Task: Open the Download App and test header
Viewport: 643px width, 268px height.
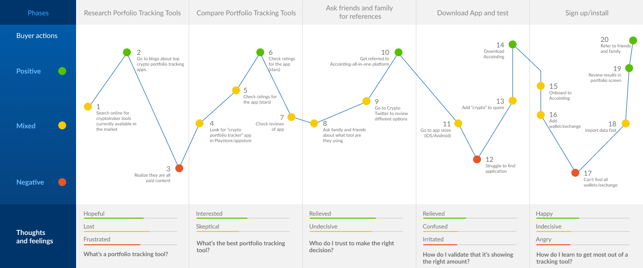Action: [x=473, y=13]
